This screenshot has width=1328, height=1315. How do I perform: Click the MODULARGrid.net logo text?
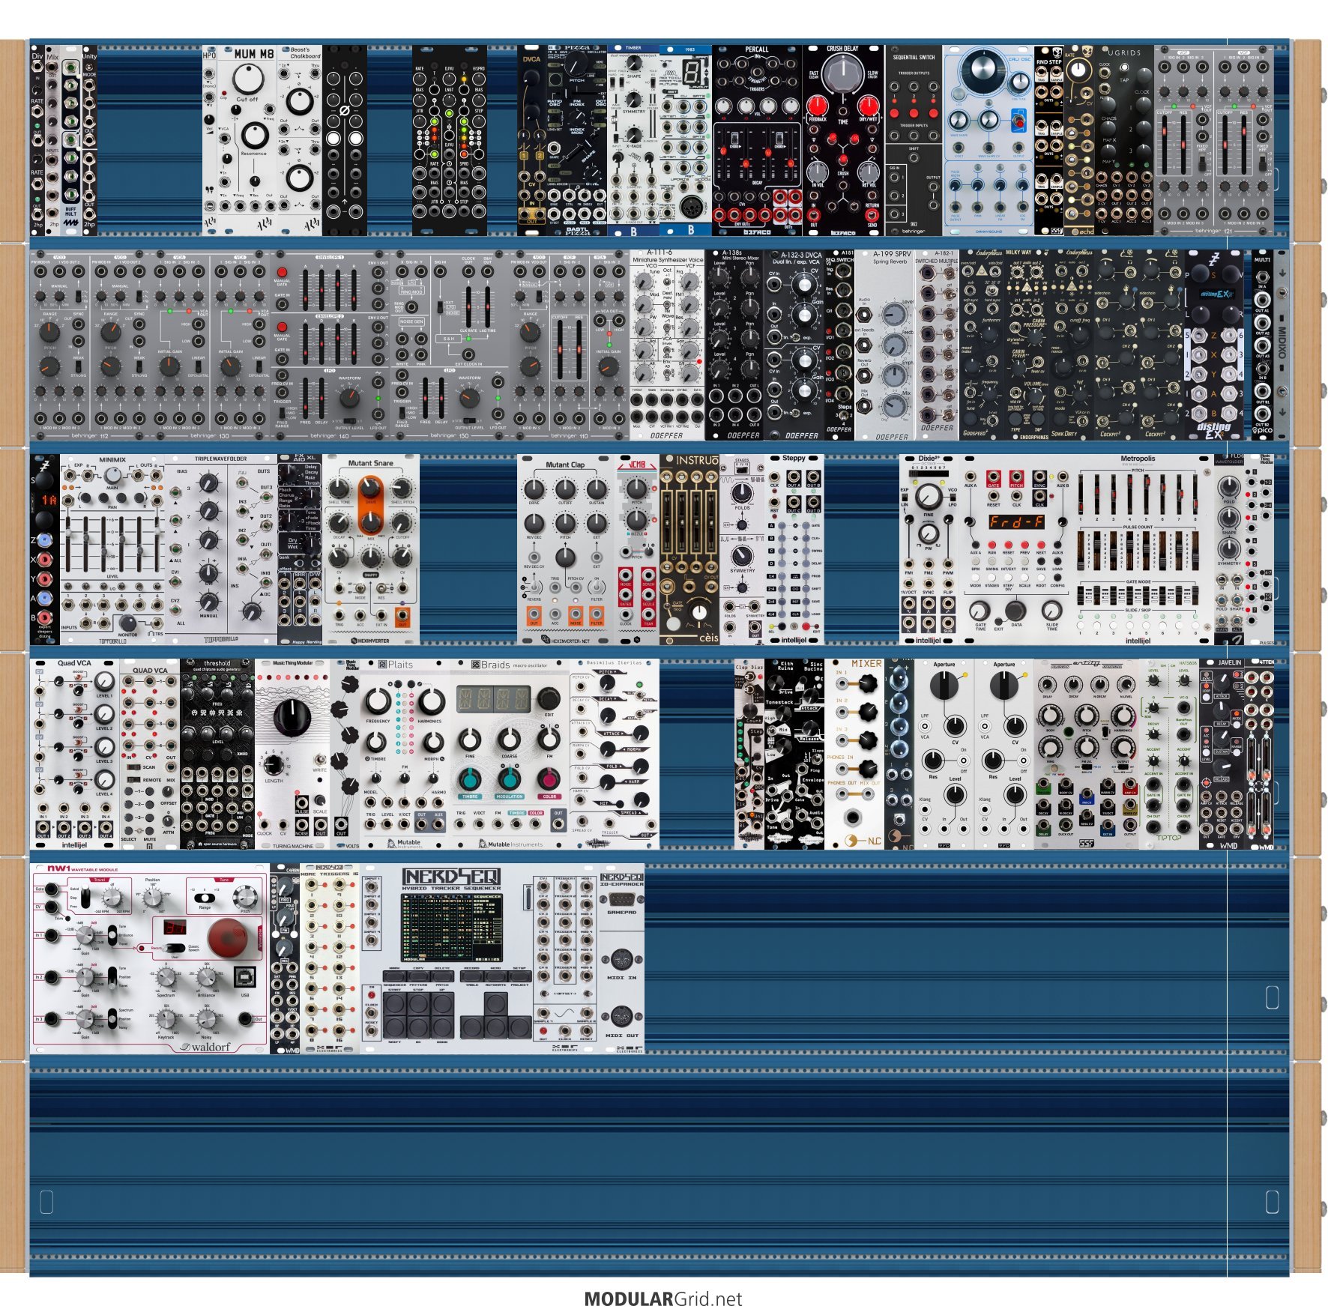pos(663,1299)
